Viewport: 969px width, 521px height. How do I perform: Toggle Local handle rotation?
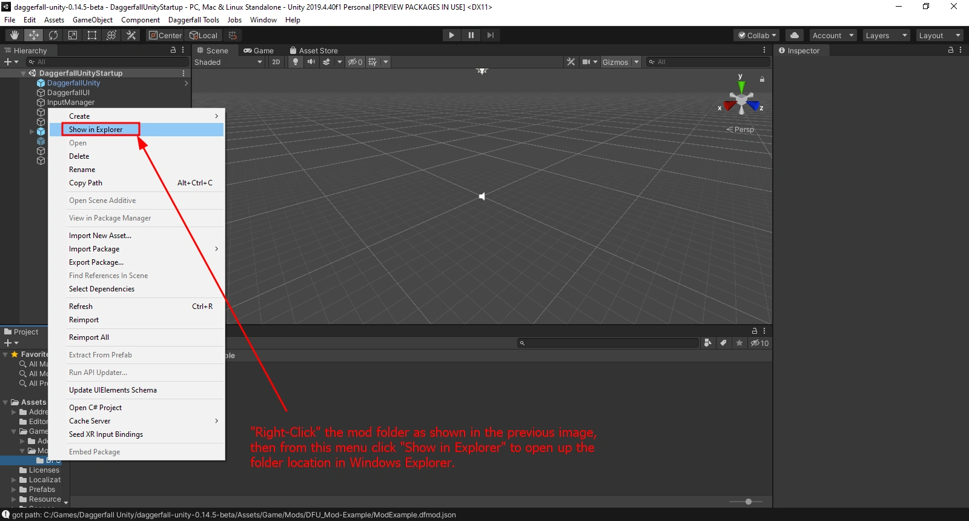tap(203, 35)
